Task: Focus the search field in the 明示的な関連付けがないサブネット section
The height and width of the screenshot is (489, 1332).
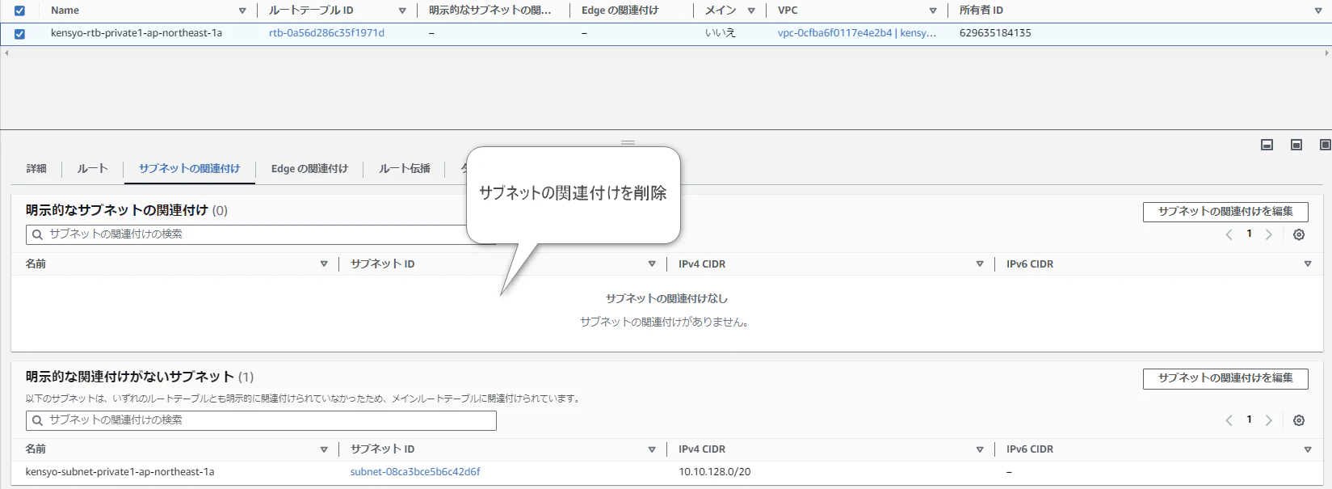Action: (x=261, y=420)
